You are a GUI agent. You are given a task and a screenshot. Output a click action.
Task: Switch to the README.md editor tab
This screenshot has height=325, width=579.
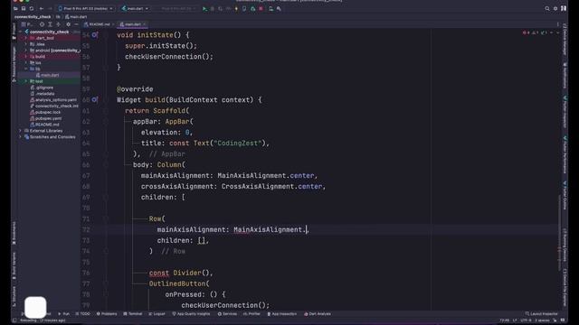pyautogui.click(x=99, y=24)
